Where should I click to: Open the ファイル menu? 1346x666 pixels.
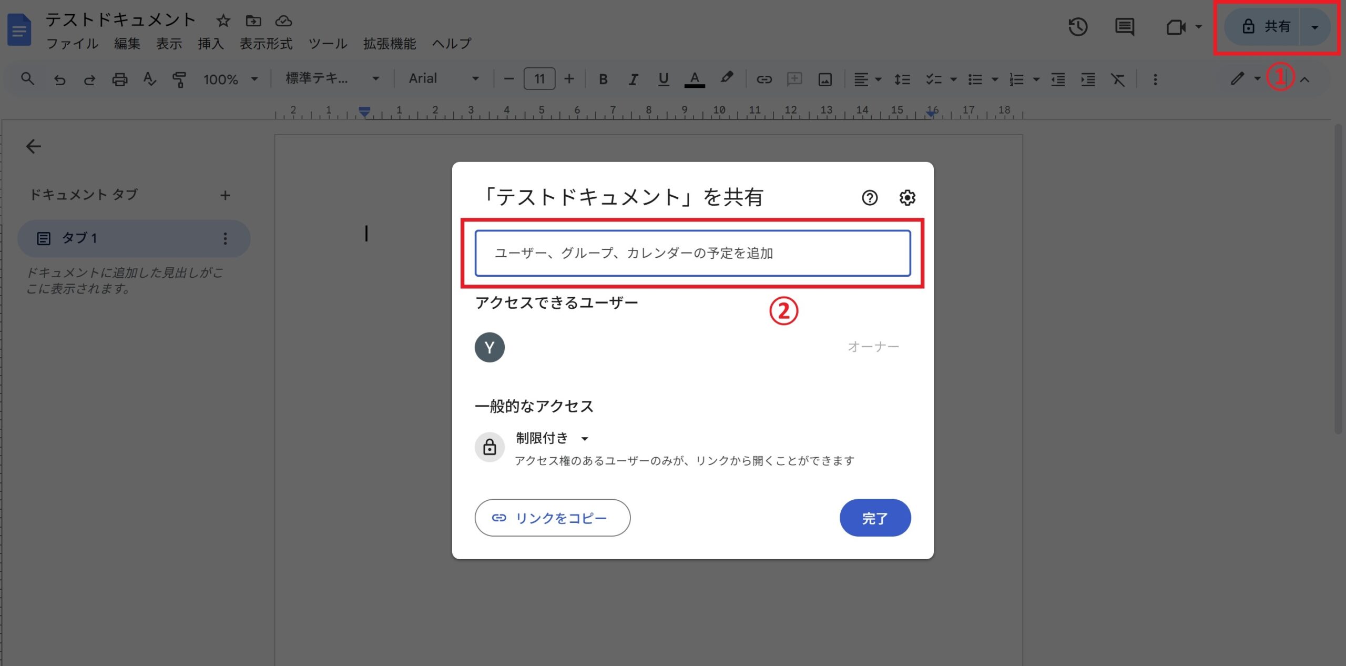tap(72, 44)
